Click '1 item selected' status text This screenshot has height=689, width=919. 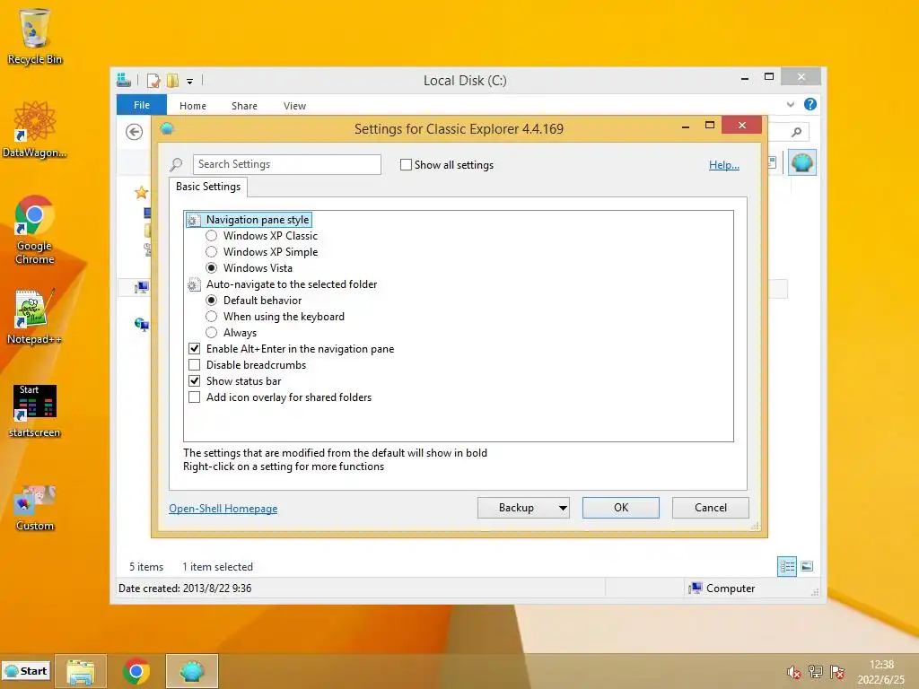pyautogui.click(x=217, y=567)
